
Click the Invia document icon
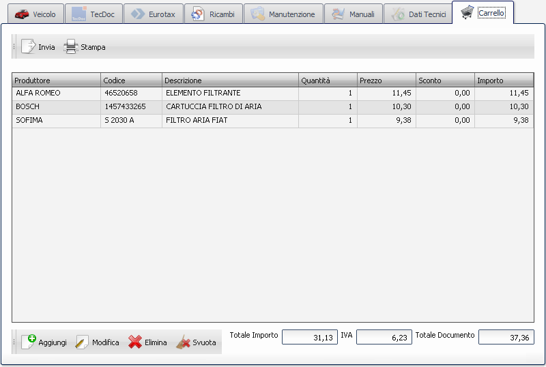coord(28,46)
